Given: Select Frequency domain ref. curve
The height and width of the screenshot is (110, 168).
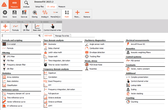Looking at the screenshot, I should click(x=21, y=93).
